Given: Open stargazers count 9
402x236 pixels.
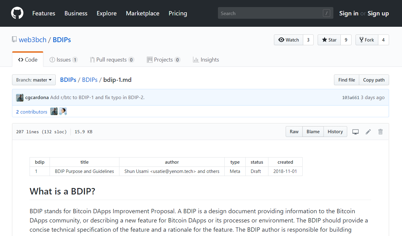Looking at the screenshot, I should pyautogui.click(x=346, y=40).
